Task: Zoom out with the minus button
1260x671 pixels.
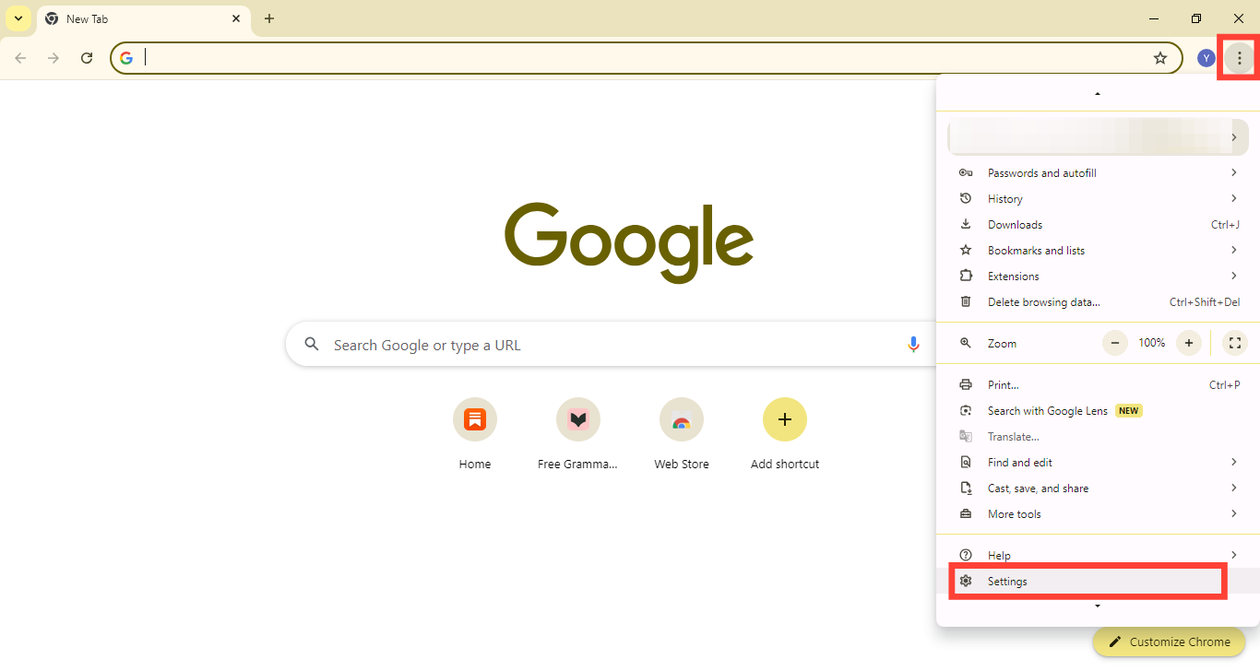Action: [1115, 343]
